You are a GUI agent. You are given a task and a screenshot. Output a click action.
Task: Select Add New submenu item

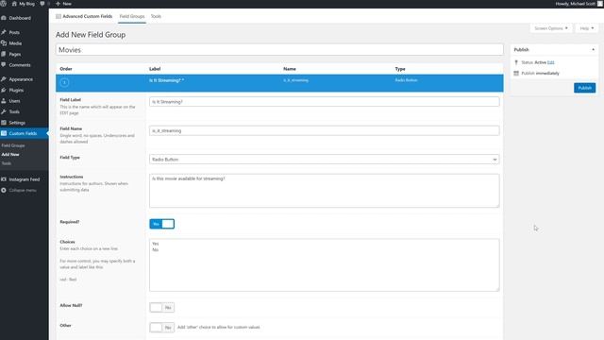10,154
